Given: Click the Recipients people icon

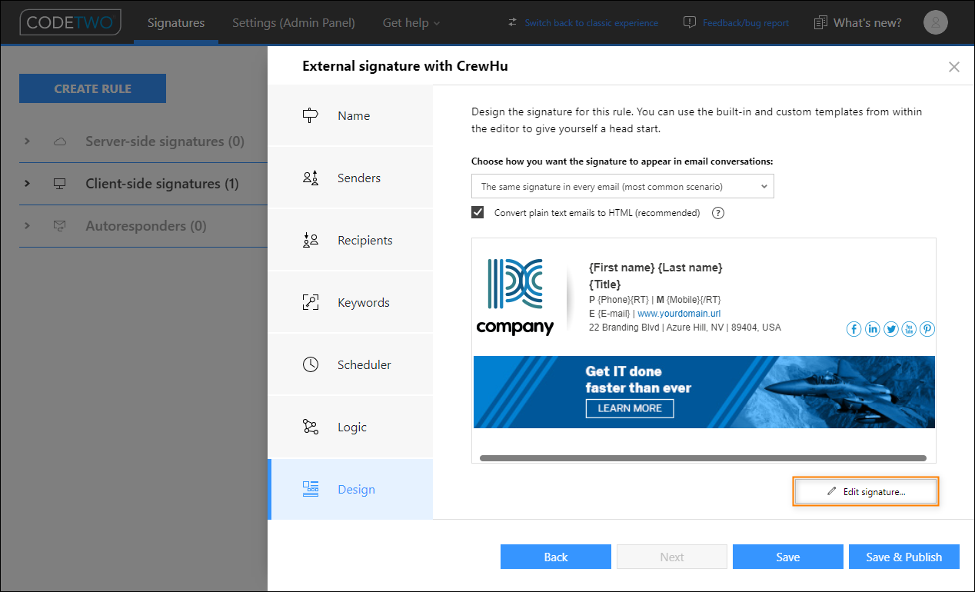Looking at the screenshot, I should click(311, 240).
